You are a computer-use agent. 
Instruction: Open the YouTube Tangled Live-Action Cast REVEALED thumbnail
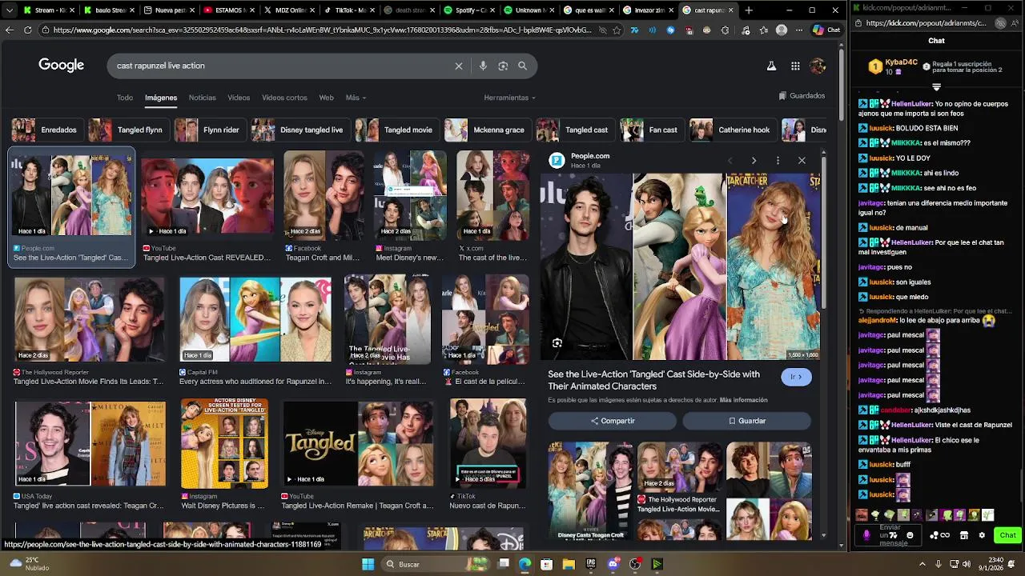coord(207,197)
